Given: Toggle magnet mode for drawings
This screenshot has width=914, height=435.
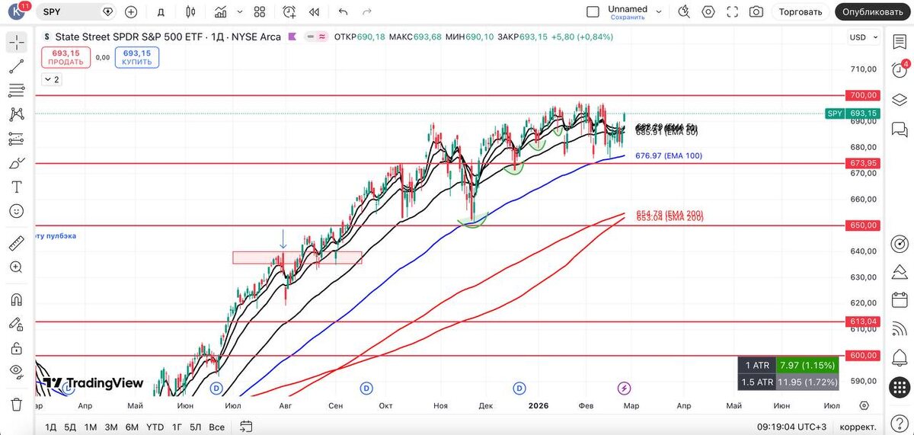Looking at the screenshot, I should 17,299.
